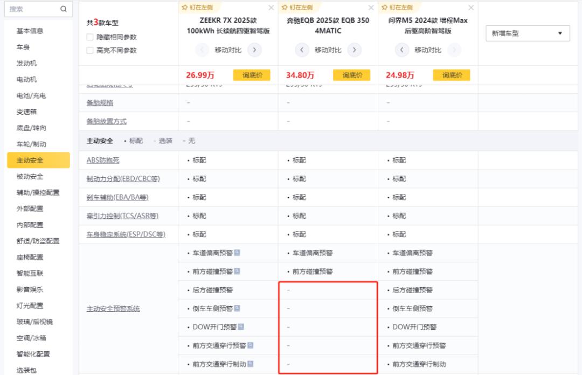Remove 问界M5 column with close icon

[471, 8]
